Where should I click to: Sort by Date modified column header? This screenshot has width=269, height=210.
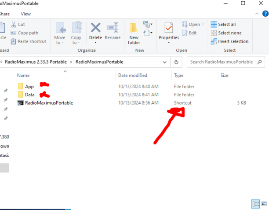pyautogui.click(x=133, y=75)
